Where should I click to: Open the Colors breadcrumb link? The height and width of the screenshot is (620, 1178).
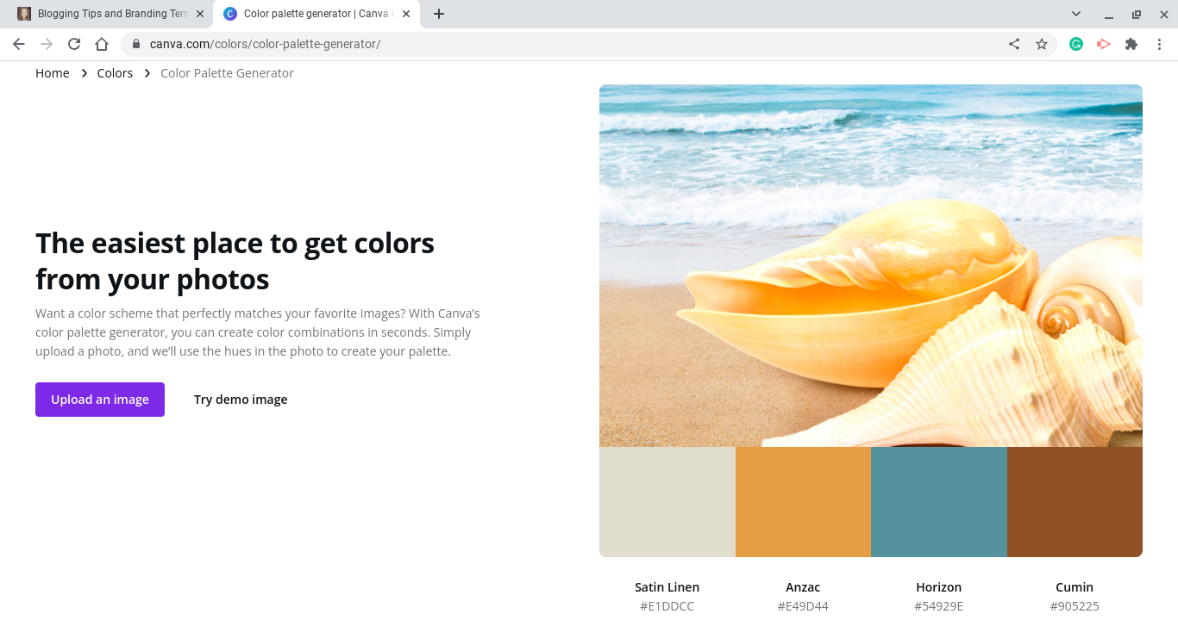115,73
